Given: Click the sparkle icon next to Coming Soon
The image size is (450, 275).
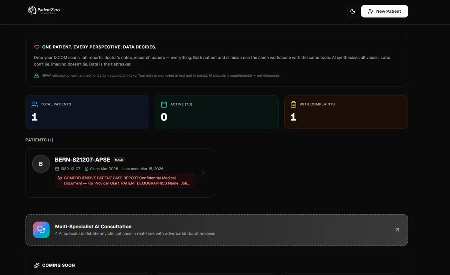Looking at the screenshot, I should point(37,265).
